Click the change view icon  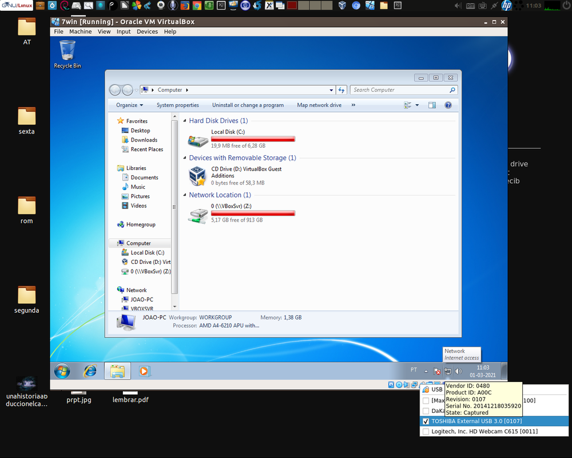click(407, 105)
